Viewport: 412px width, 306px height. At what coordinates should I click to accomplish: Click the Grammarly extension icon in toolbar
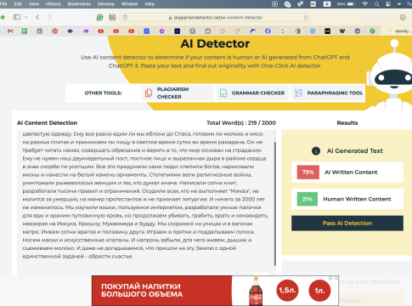[99, 18]
